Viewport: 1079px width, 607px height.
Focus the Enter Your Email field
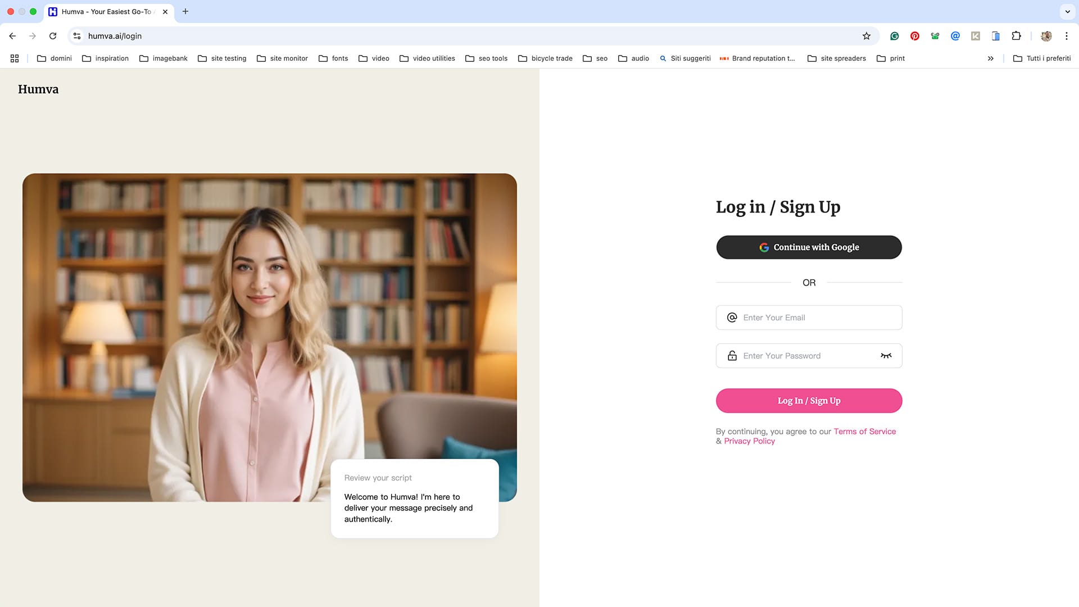815,318
